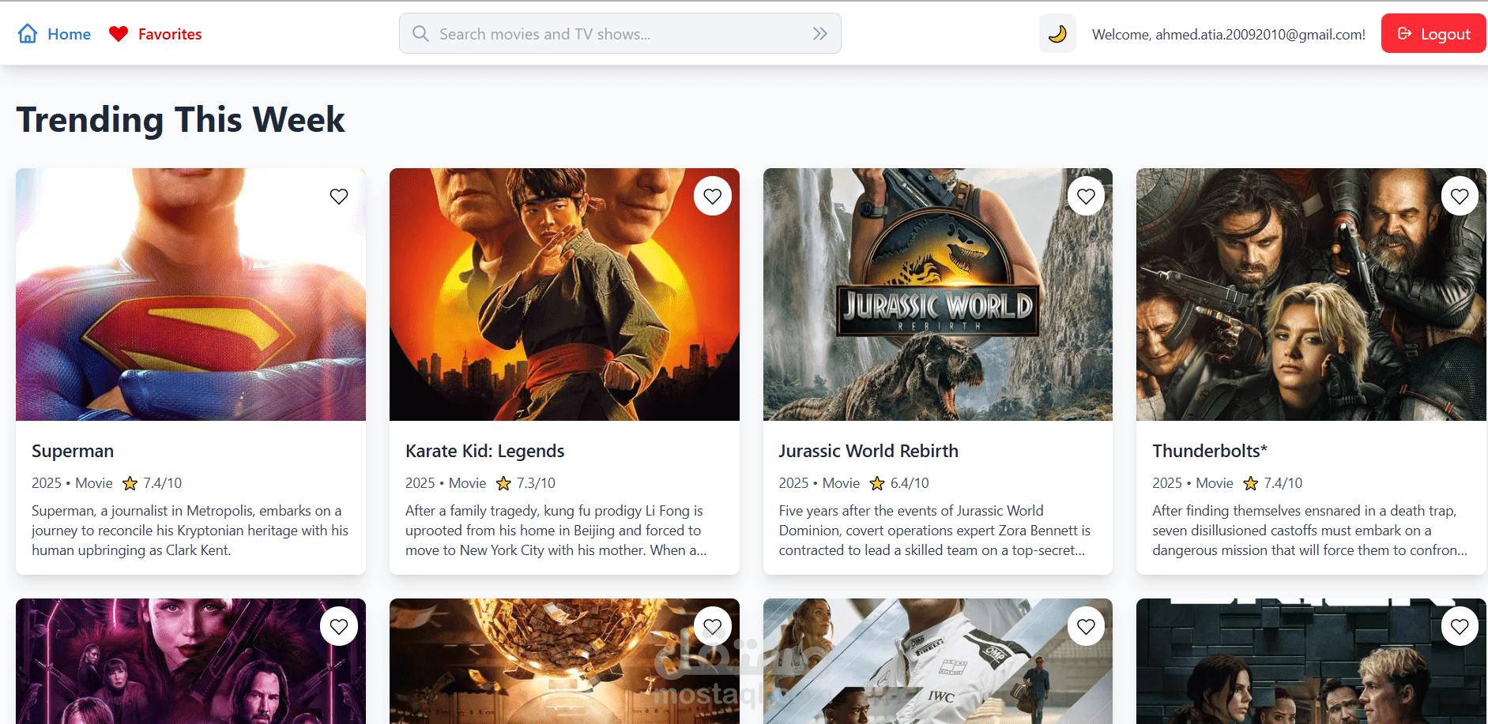Click the welcome message with the email address
The width and height of the screenshot is (1488, 724).
tap(1229, 34)
